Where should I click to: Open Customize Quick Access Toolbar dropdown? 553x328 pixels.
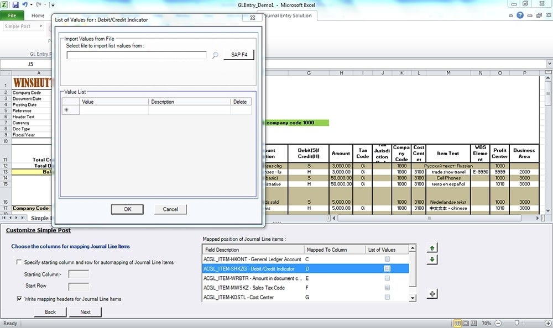(52, 4)
